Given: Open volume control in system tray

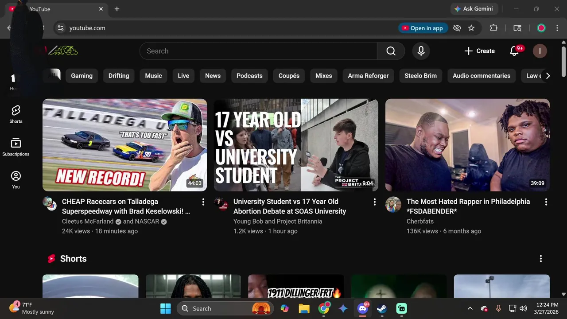Looking at the screenshot, I should click(523, 308).
